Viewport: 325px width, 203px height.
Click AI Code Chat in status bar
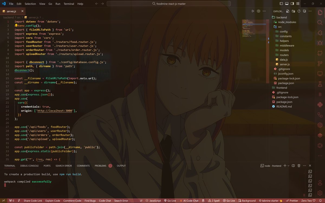189,201
